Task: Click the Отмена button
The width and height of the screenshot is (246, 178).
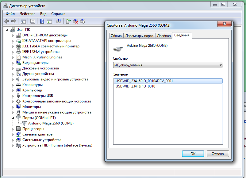Action: pyautogui.click(x=218, y=154)
